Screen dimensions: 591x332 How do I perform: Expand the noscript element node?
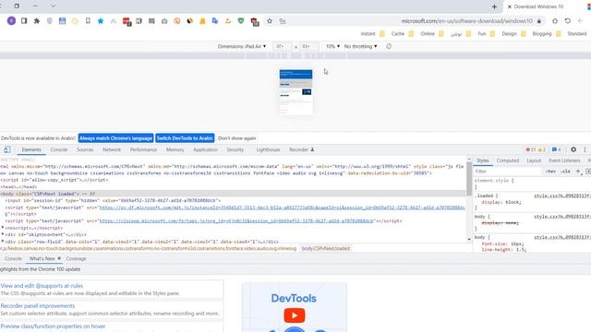(x=3, y=228)
